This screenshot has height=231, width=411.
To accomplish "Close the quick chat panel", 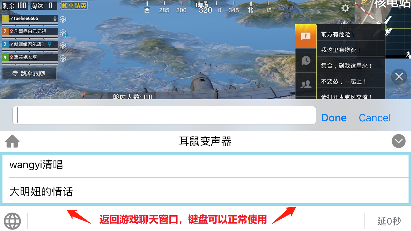I will pyautogui.click(x=399, y=77).
